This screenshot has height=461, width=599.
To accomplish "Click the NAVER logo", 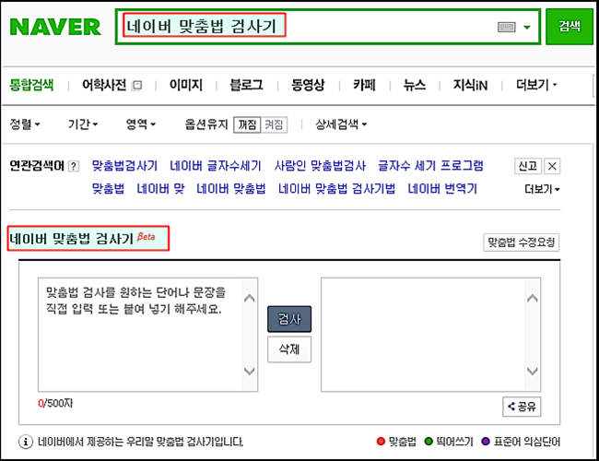I will pos(55,27).
